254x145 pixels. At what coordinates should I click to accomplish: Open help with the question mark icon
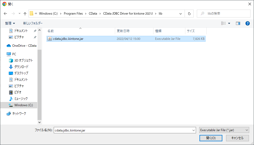tap(248, 23)
